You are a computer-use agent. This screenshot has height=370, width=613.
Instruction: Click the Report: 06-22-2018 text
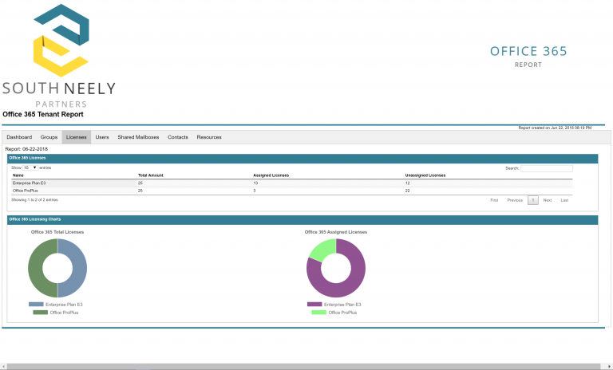click(x=26, y=149)
